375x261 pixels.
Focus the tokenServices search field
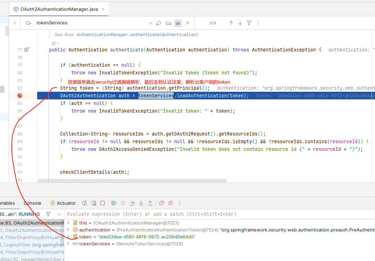click(91, 23)
